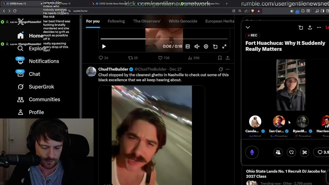This screenshot has width=329, height=185.
Task: Collapse the Space panel with chevron
Action: click(248, 27)
